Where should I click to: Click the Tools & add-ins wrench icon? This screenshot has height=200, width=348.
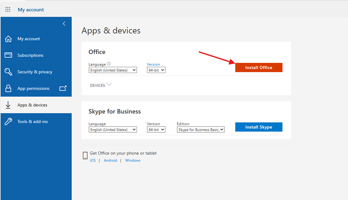click(8, 122)
